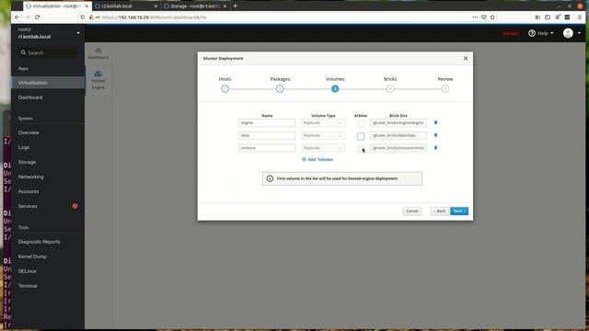Click the Dashboard icon in Virtualization sidebar
The width and height of the screenshot is (589, 331).
[x=98, y=51]
